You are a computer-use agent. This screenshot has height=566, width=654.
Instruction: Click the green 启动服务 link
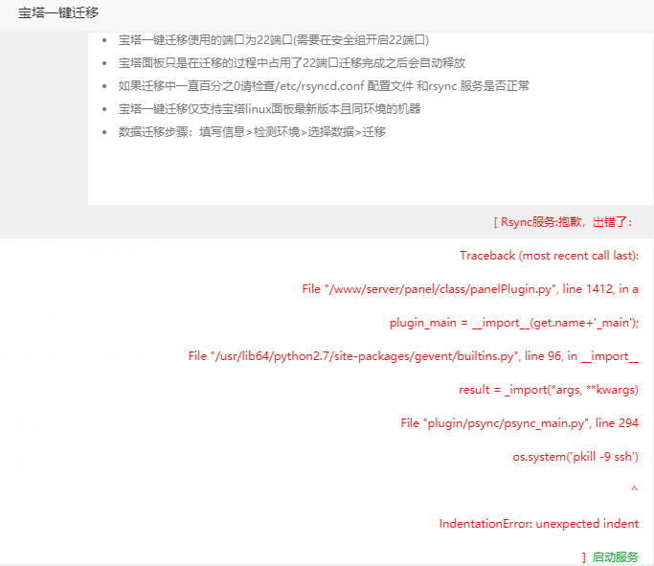click(x=615, y=556)
